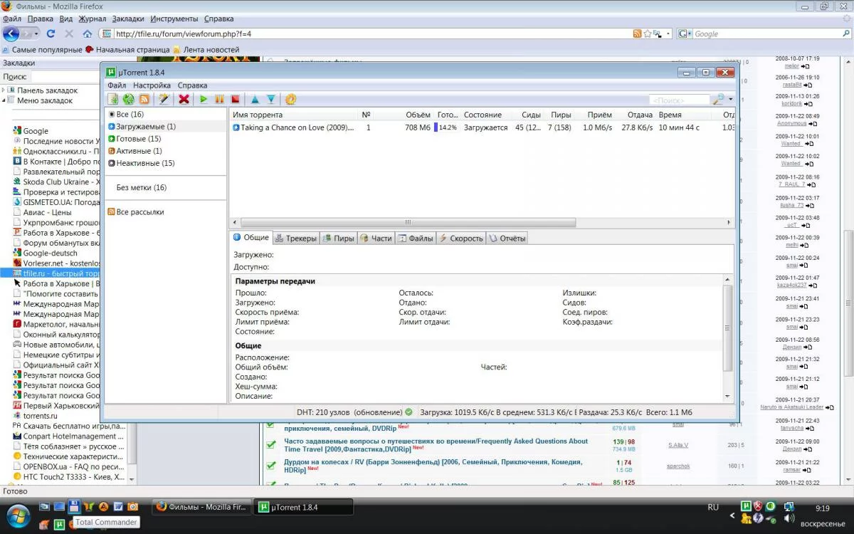The image size is (854, 534).
Task: Click the Add Torrent toolbar icon
Action: coord(113,100)
